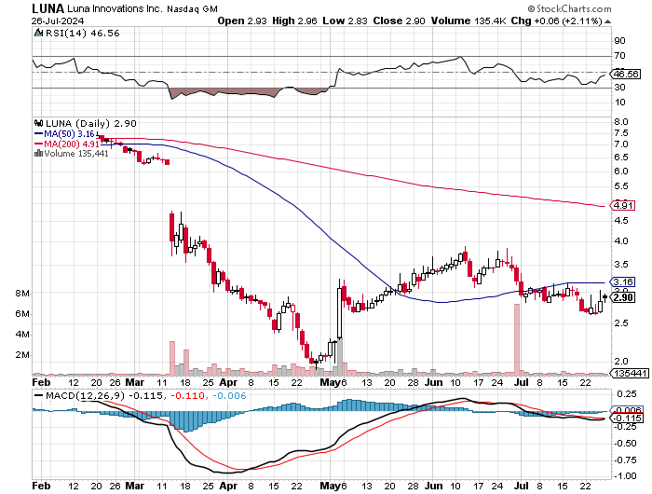Click the Volume 135.4K header value
Image resolution: width=652 pixels, height=494 pixels.
469,21
